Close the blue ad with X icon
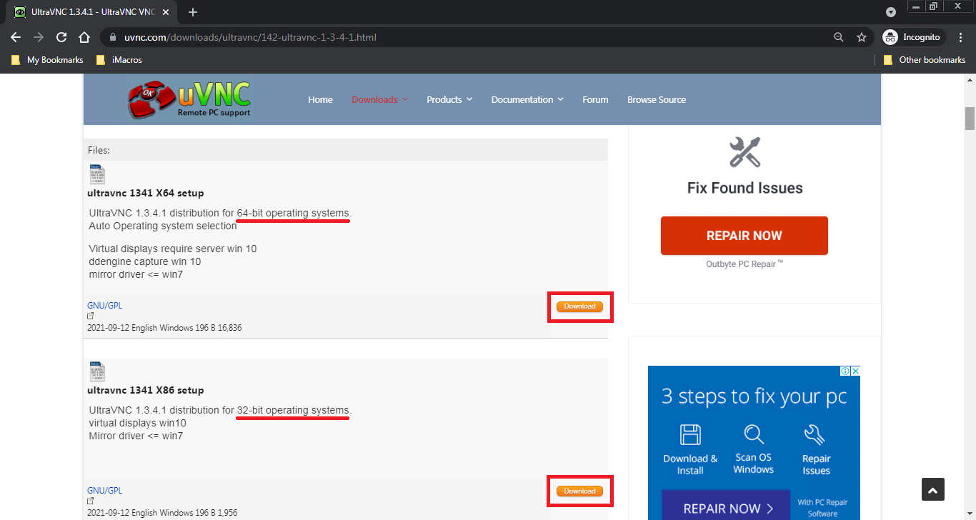The width and height of the screenshot is (976, 520). (855, 371)
